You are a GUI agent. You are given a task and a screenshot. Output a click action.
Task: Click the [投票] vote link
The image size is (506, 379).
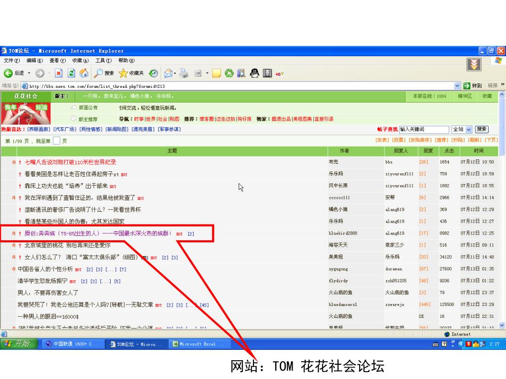click(x=399, y=140)
